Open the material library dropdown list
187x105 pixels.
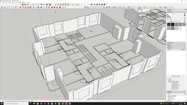pos(178,21)
